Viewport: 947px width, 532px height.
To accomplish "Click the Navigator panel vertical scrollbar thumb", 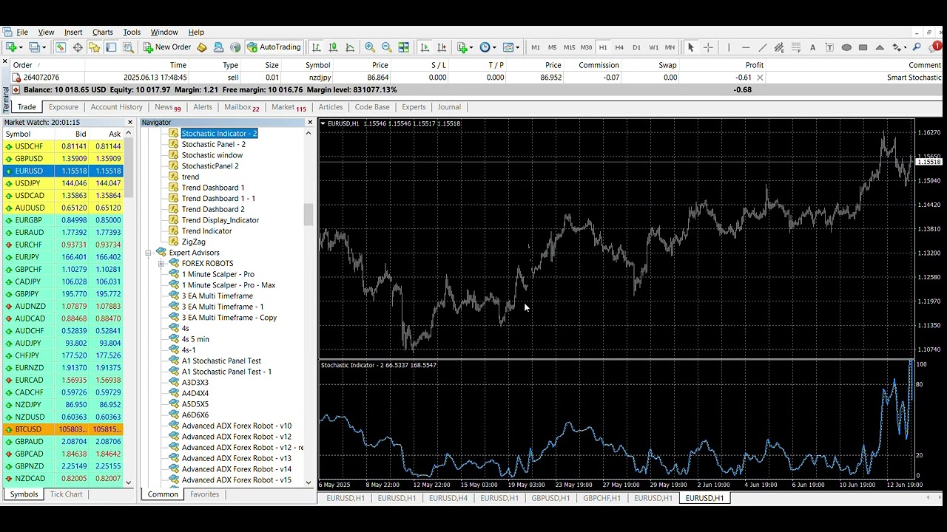I will (309, 214).
